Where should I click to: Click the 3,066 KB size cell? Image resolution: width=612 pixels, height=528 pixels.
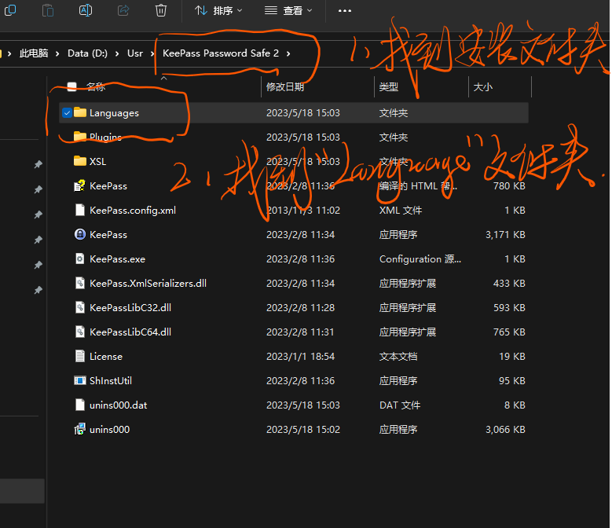pos(505,430)
